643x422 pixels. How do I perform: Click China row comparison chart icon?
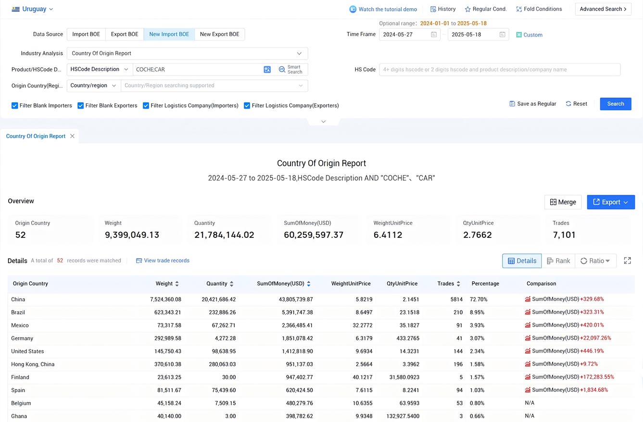(x=528, y=299)
